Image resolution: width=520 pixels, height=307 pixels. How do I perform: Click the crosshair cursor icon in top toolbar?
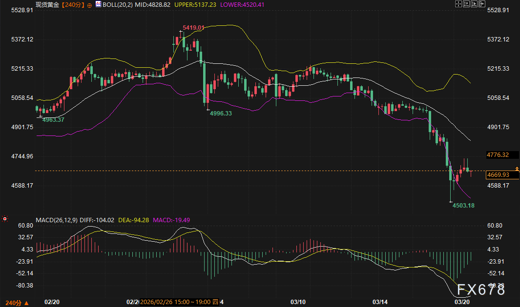[x=458, y=4]
